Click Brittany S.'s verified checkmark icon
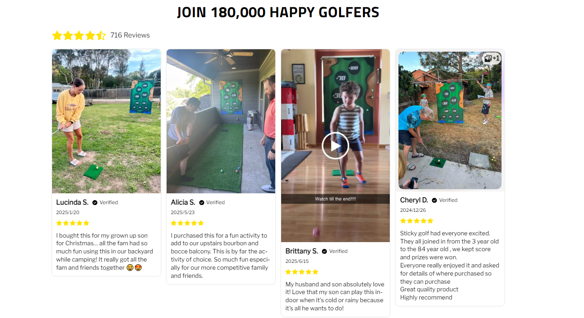The width and height of the screenshot is (584, 318). click(325, 252)
